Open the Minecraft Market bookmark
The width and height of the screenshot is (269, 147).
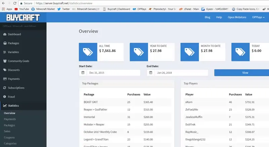click(43, 9)
